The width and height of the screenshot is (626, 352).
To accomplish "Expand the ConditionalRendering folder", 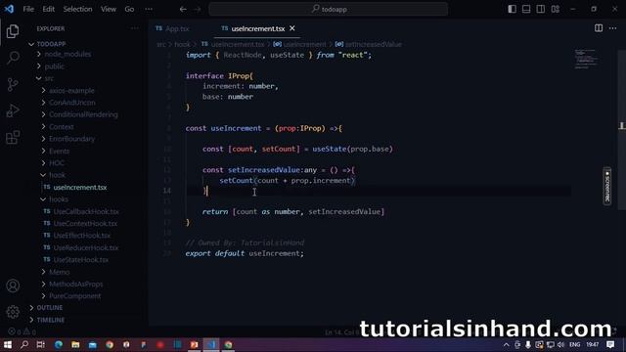I will [83, 114].
